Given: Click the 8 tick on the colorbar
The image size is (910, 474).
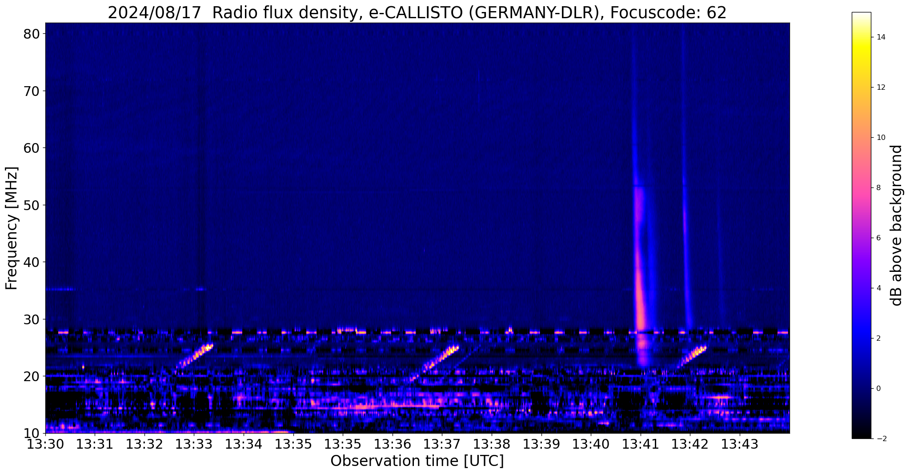Looking at the screenshot, I should click(x=878, y=188).
